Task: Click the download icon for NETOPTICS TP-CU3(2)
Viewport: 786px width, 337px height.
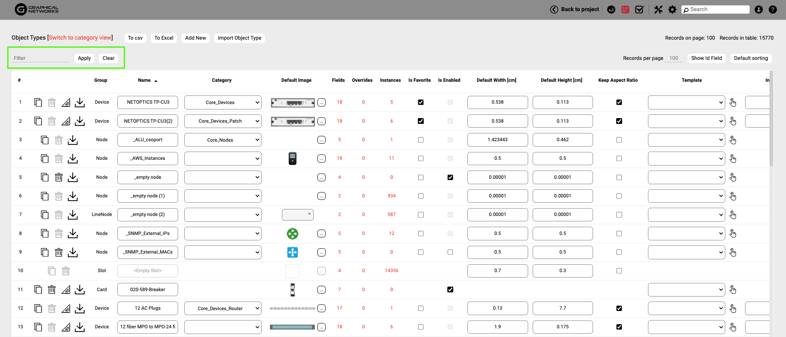Action: (x=80, y=121)
